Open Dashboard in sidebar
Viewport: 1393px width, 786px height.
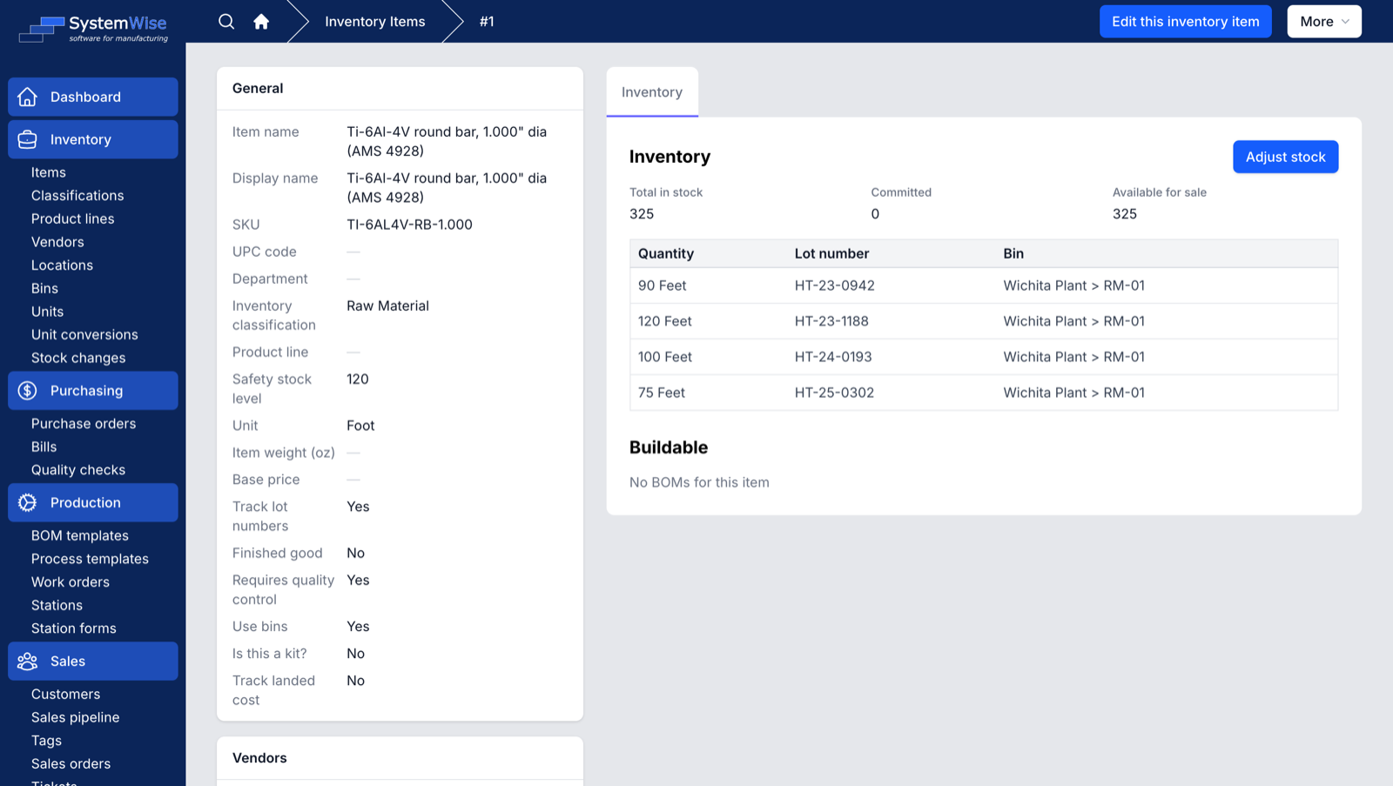(x=93, y=97)
